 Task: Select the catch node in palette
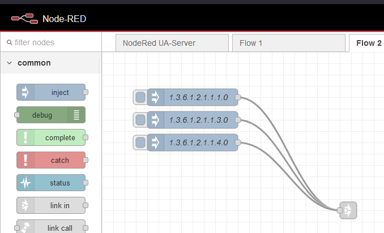[51, 160]
